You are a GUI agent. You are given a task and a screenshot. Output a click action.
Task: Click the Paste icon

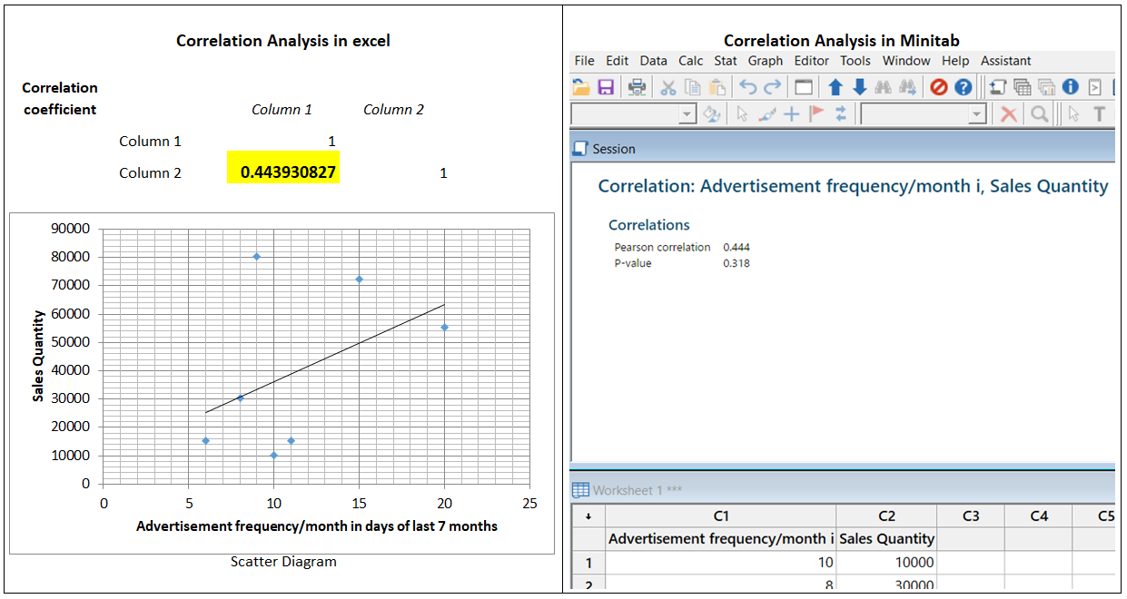(715, 87)
